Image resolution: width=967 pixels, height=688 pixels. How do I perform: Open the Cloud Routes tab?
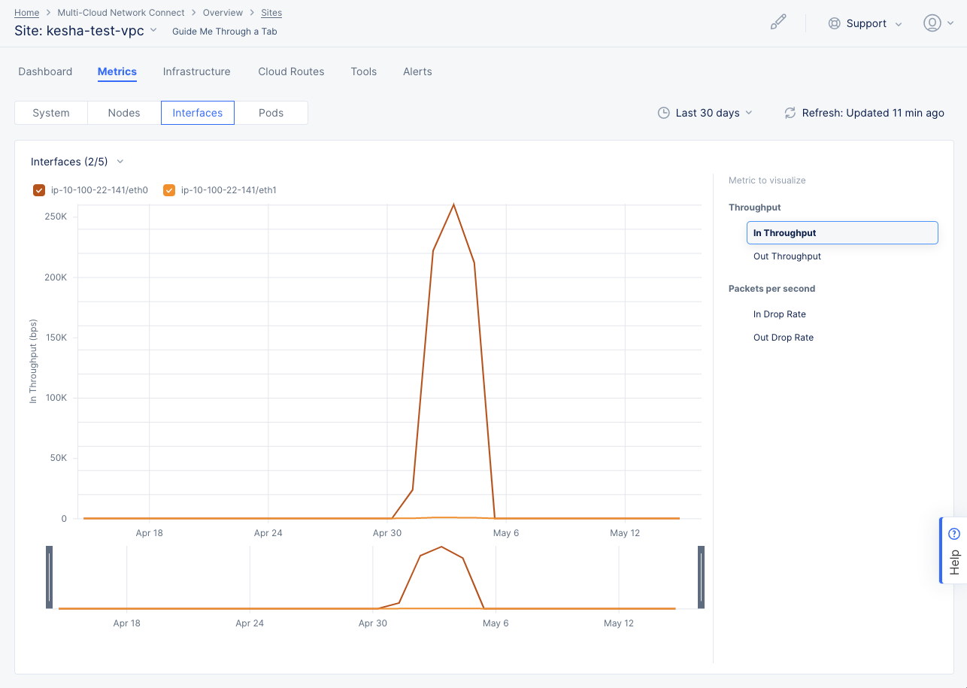point(291,71)
